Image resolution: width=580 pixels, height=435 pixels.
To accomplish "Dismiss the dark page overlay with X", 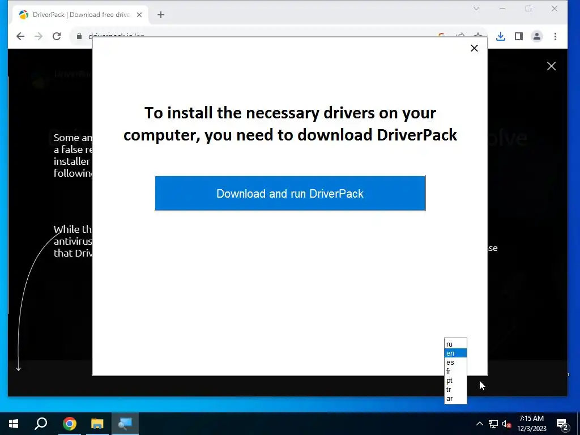I will coord(551,66).
